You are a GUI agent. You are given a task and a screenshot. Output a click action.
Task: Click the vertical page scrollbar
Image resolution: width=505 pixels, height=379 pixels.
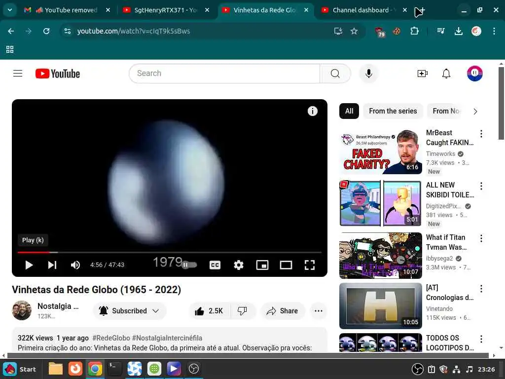pyautogui.click(x=501, y=103)
